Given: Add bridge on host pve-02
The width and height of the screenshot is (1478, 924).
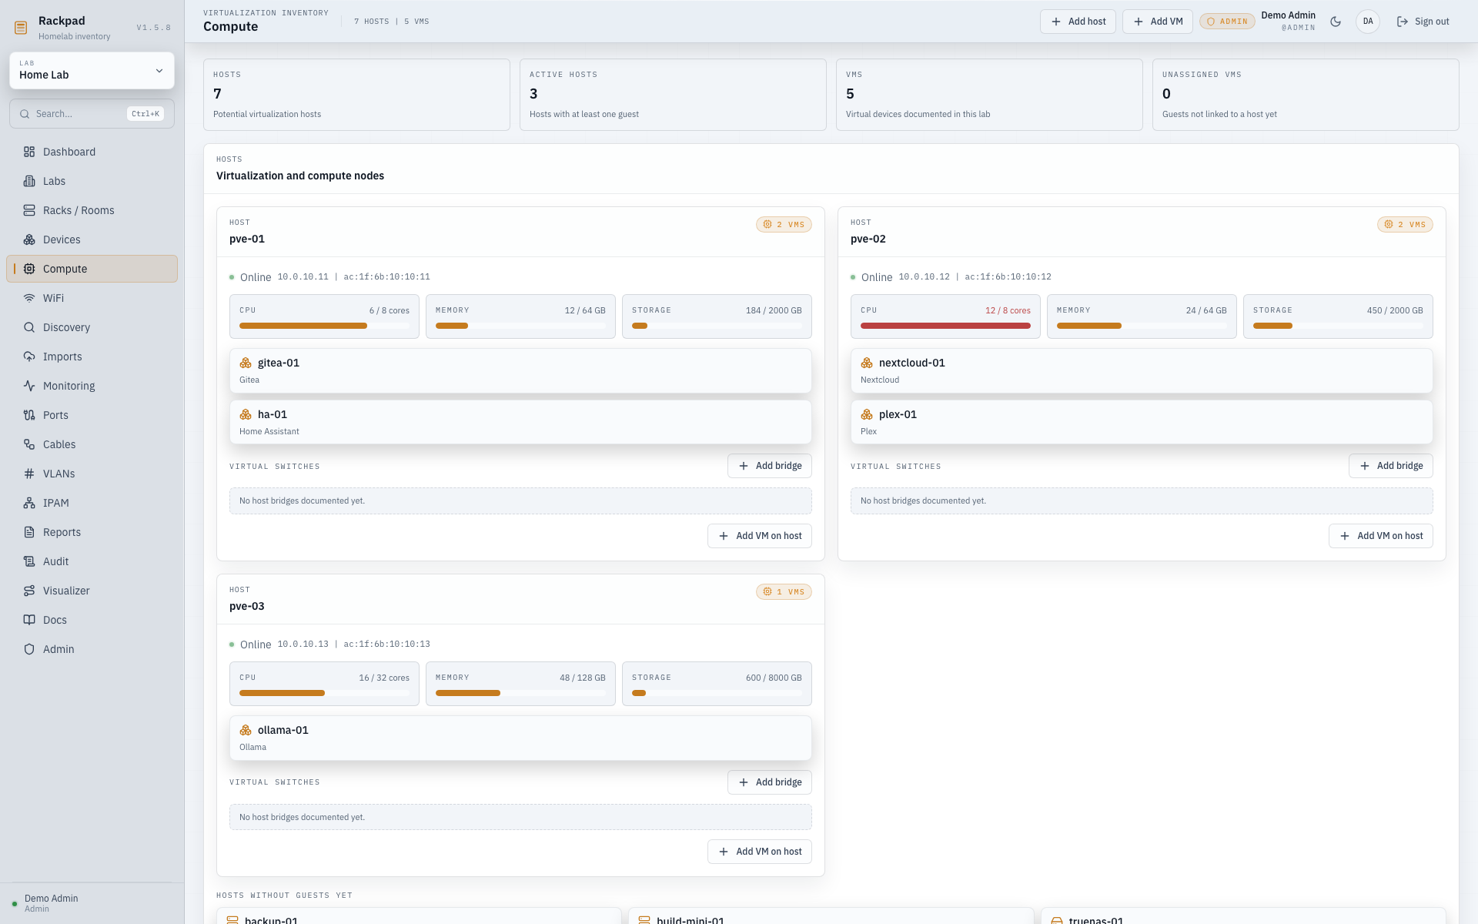Looking at the screenshot, I should tap(1391, 466).
